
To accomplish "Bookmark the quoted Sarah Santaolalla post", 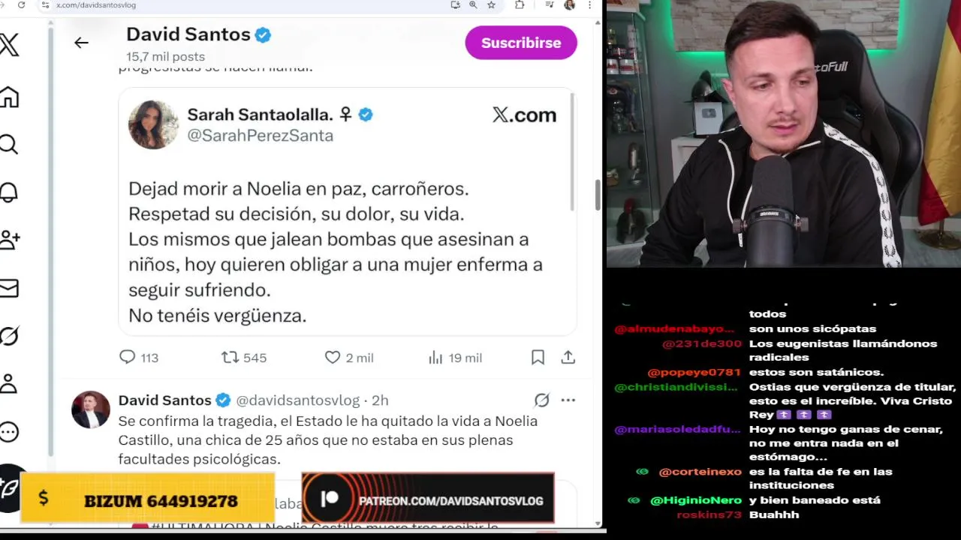I will pos(538,358).
